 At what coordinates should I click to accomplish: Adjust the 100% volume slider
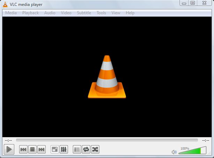point(192,150)
